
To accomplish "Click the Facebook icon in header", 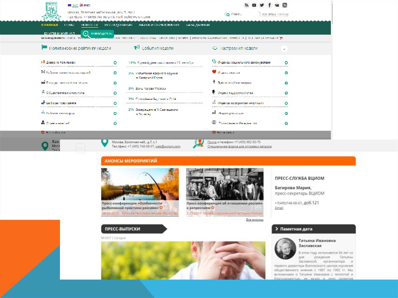I will [269, 5].
